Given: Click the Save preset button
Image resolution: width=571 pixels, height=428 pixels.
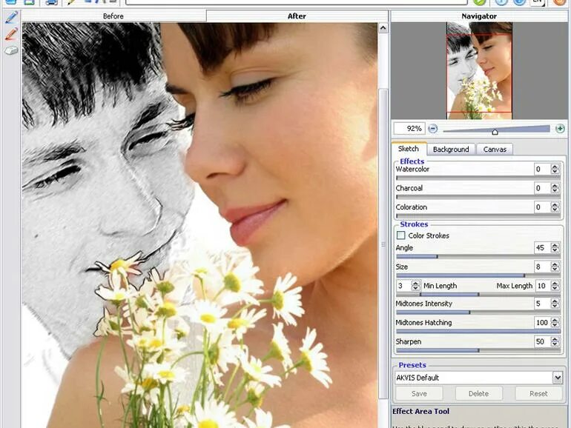Looking at the screenshot, I should coord(419,393).
